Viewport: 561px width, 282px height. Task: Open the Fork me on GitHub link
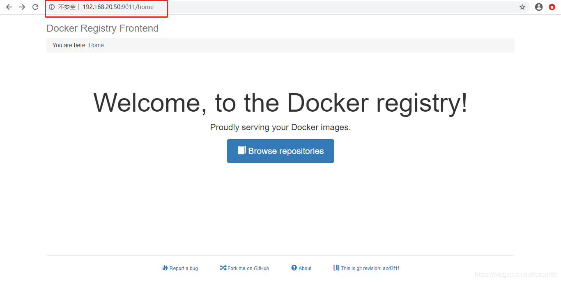(x=244, y=268)
